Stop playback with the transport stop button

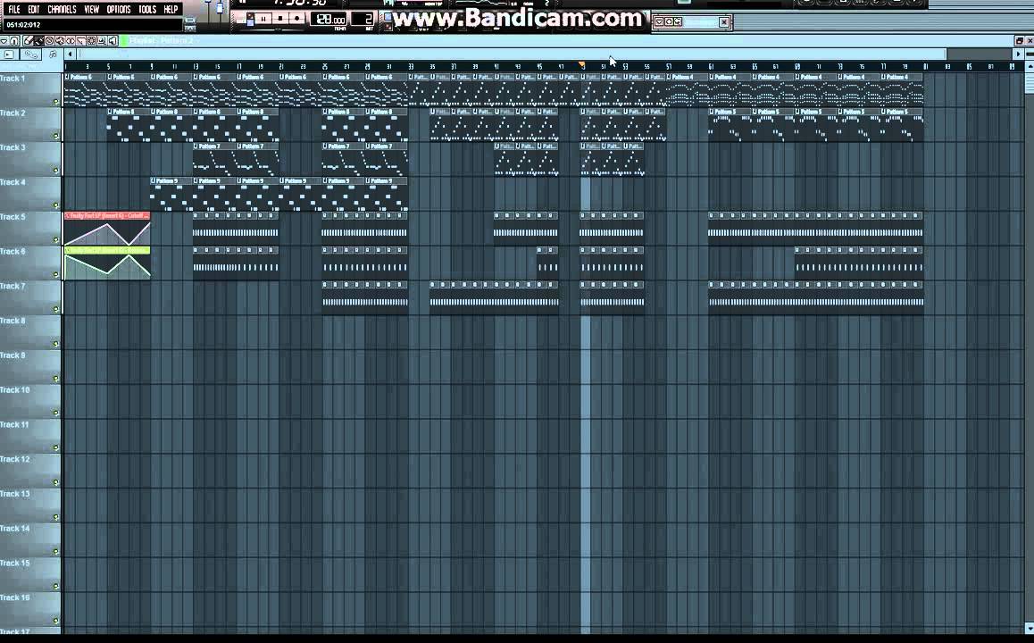point(280,19)
